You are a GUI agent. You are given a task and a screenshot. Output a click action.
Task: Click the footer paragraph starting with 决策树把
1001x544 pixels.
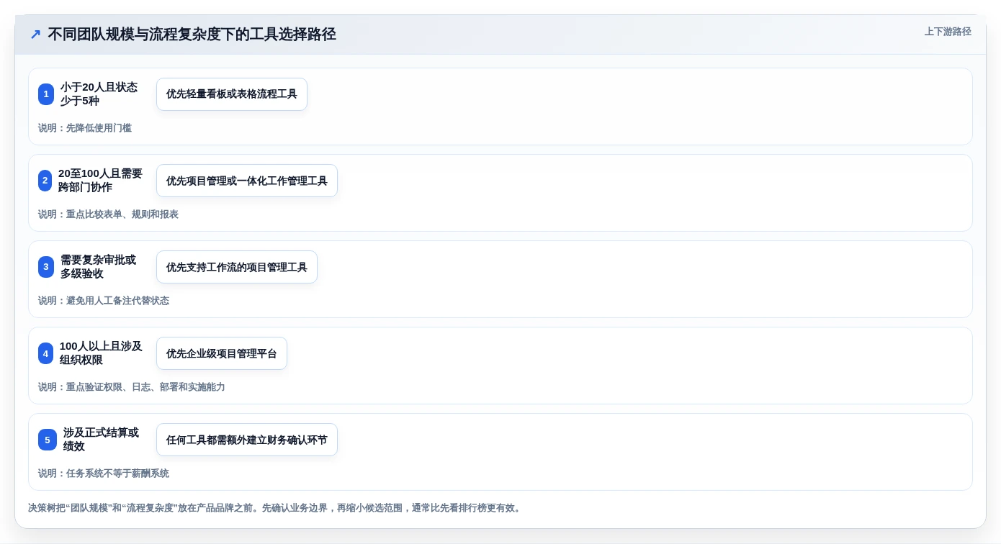[x=275, y=508]
